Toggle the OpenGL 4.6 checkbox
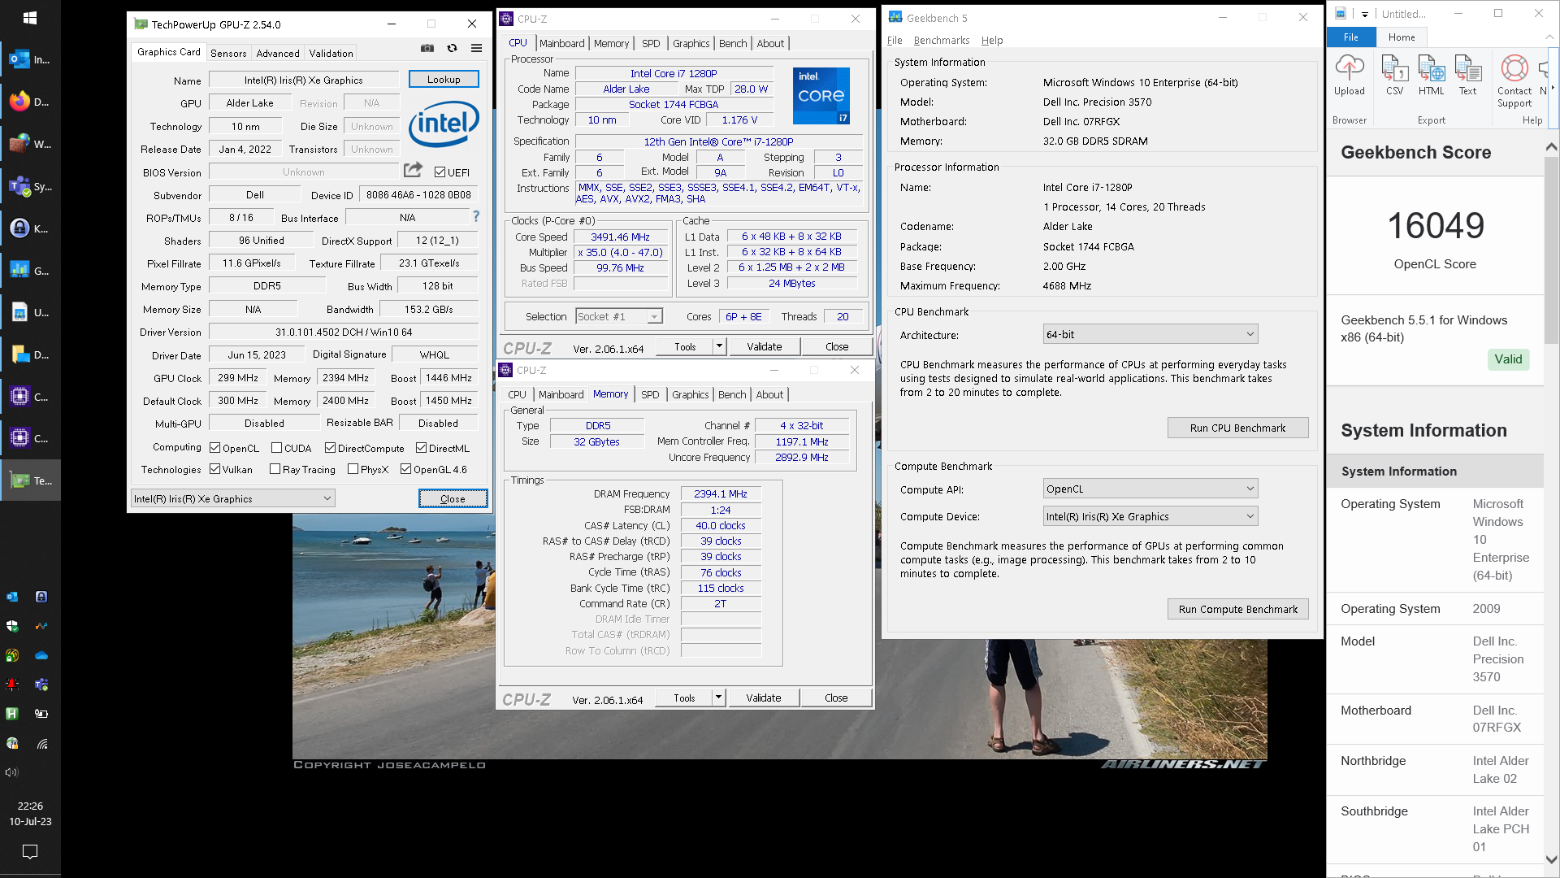Image resolution: width=1560 pixels, height=878 pixels. click(x=405, y=469)
